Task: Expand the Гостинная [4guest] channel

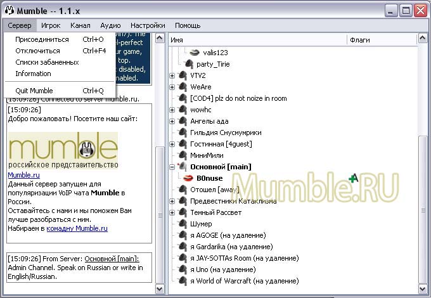Action: click(x=172, y=144)
